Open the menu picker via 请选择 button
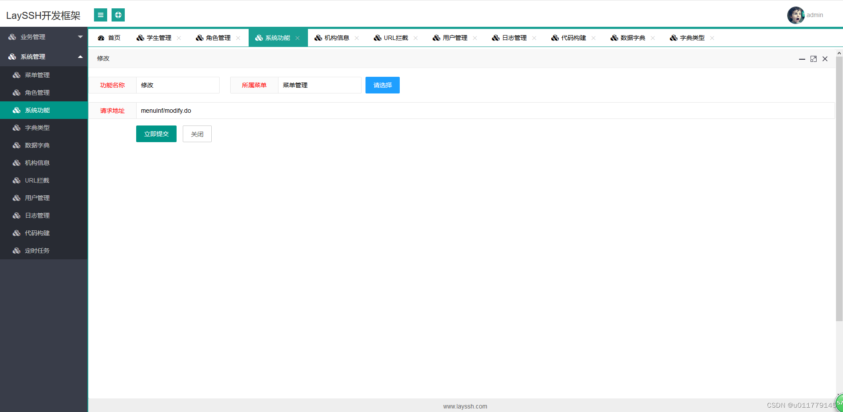Image resolution: width=843 pixels, height=412 pixels. pyautogui.click(x=382, y=85)
